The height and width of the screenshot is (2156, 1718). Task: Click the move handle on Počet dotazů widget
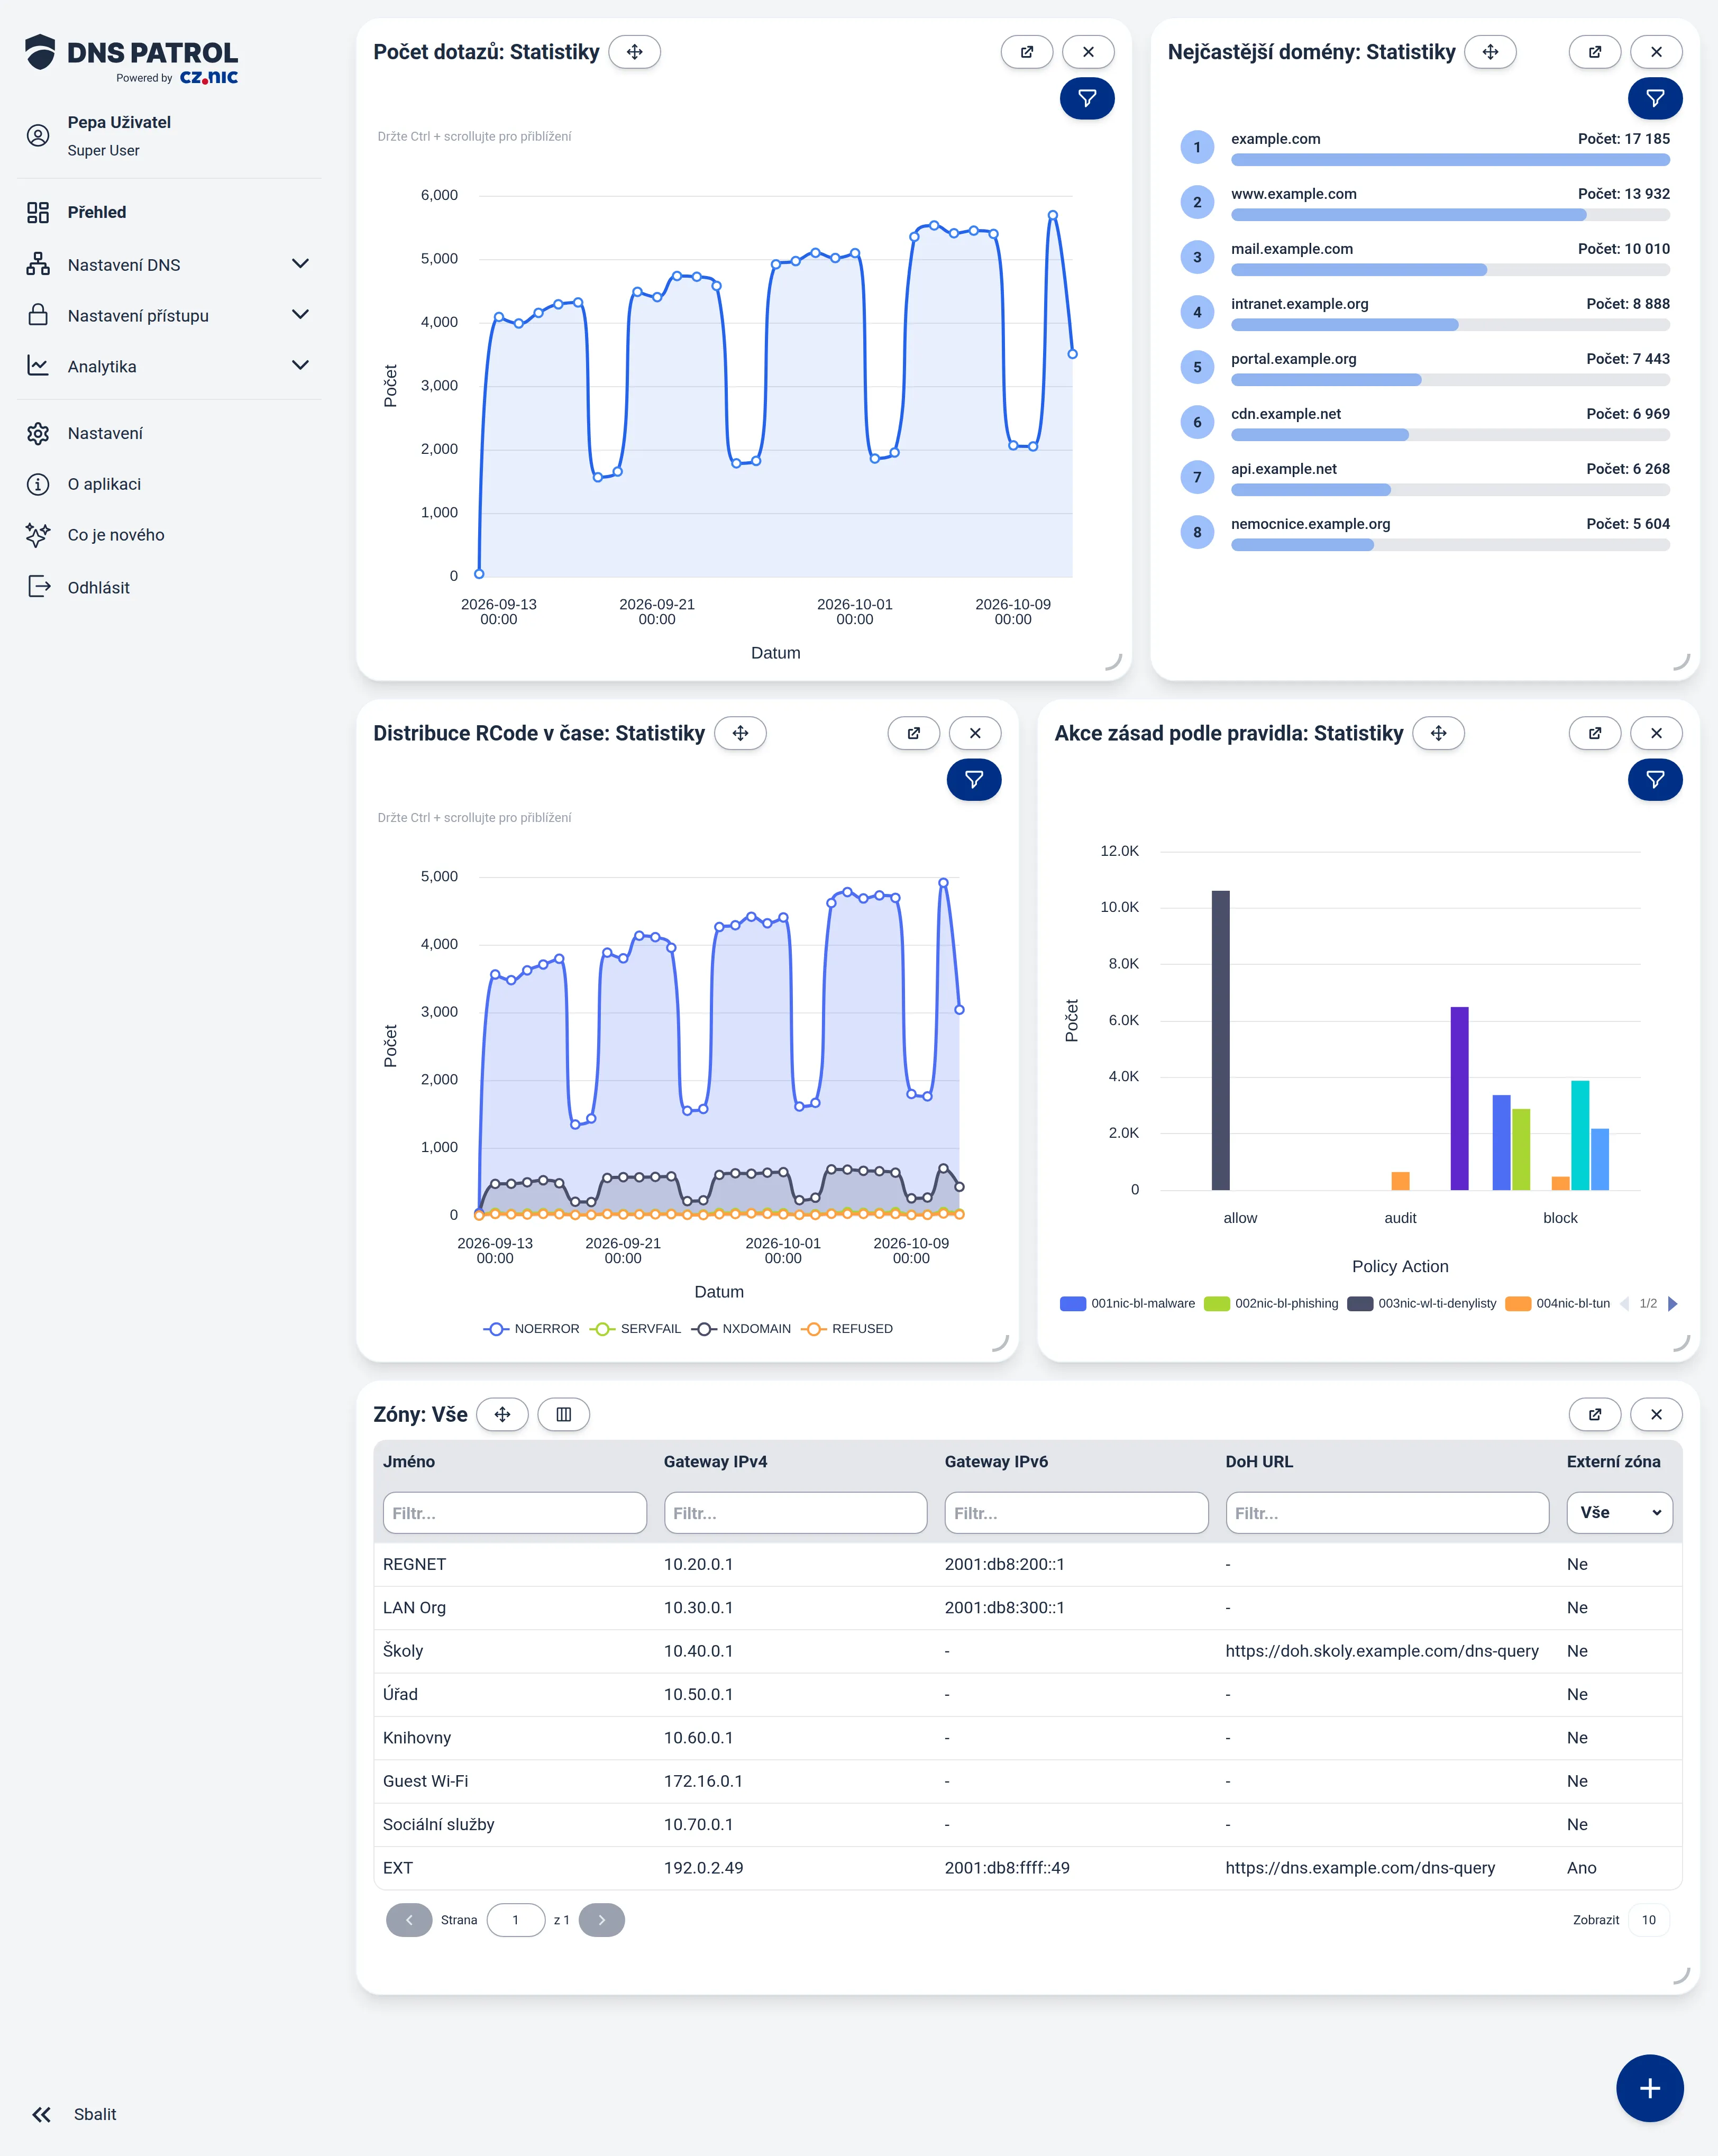pos(634,52)
